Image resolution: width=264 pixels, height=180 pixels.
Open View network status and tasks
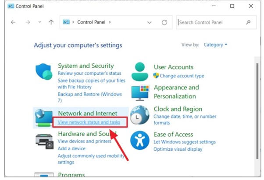89,122
